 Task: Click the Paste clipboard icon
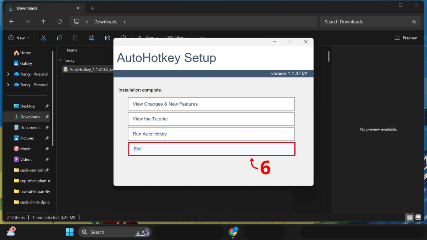[75, 38]
